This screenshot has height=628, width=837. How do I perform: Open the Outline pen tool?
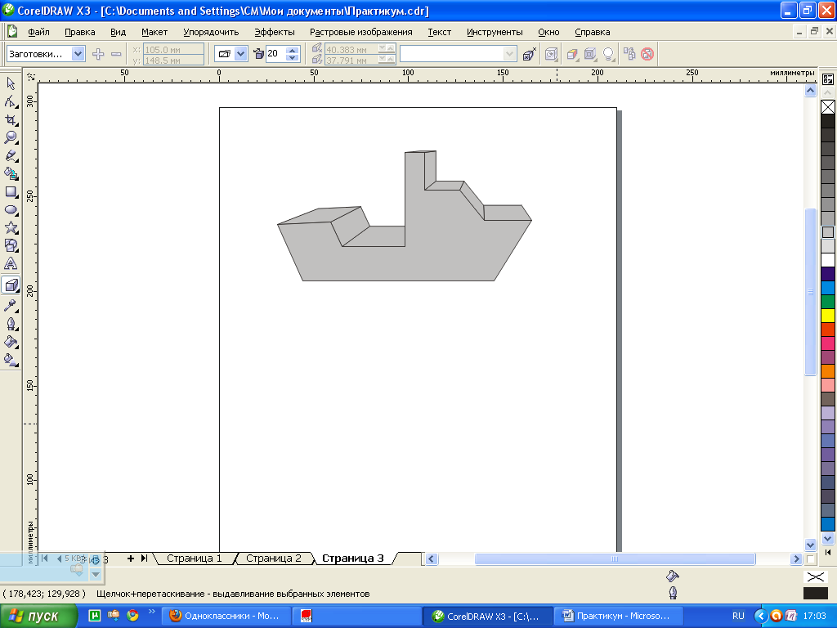point(11,324)
